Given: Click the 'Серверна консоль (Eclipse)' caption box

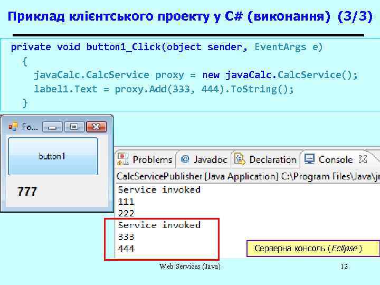Looking at the screenshot, I should point(313,249).
